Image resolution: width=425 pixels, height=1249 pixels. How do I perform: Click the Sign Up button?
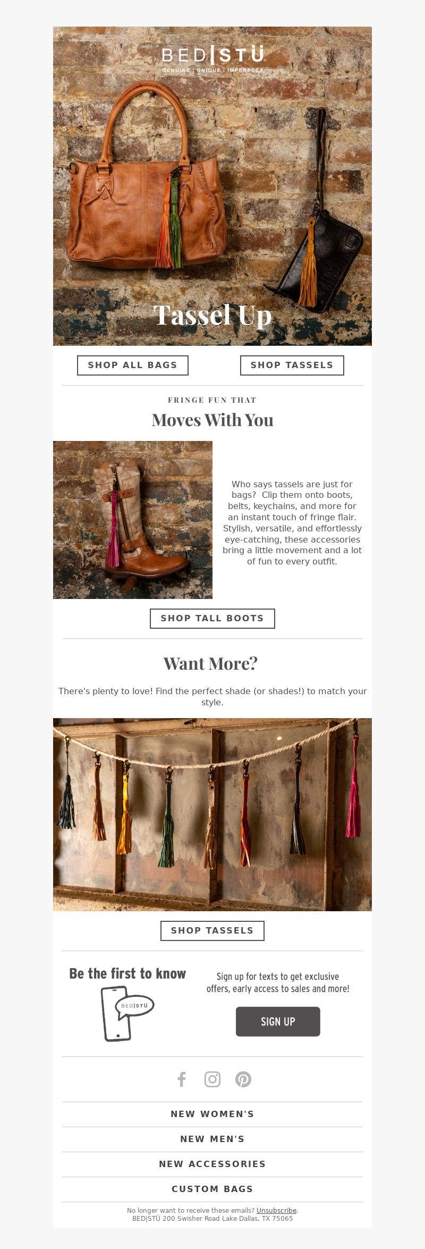tap(278, 1021)
